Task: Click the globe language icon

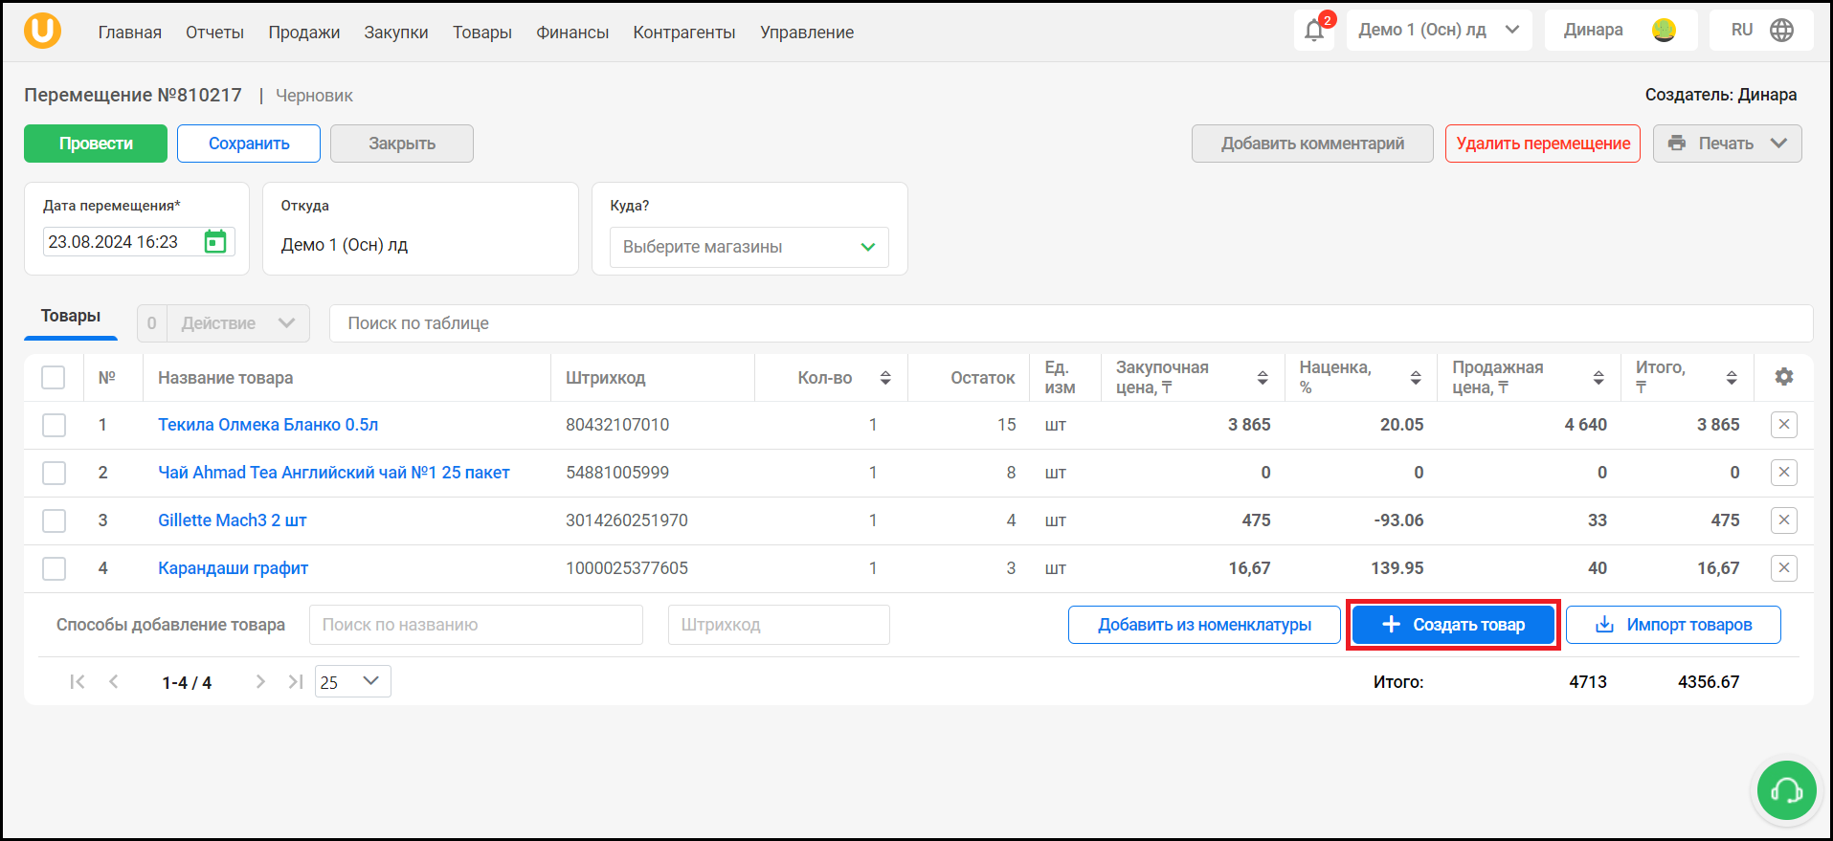Action: 1782,30
